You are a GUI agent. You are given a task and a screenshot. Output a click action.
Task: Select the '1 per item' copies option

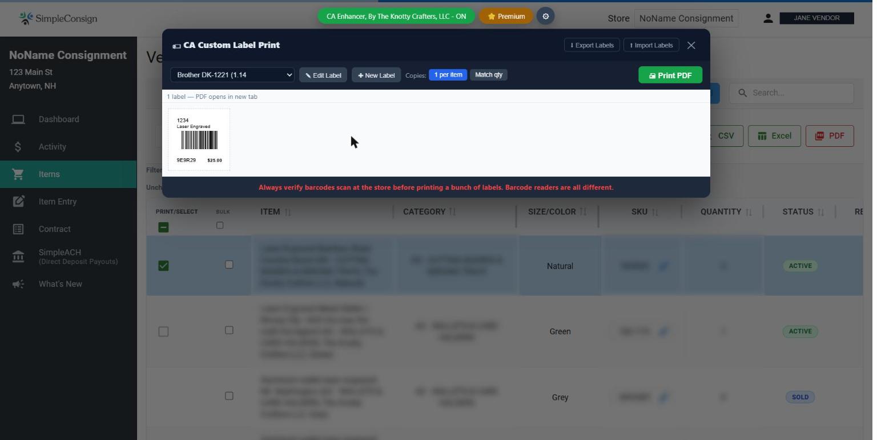[448, 75]
